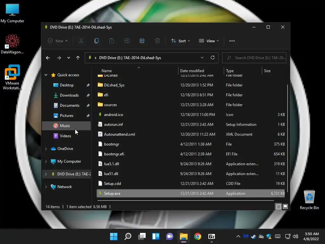The width and height of the screenshot is (325, 244).
Task: Select VMware Workstation desktop shortcut
Action: click(12, 77)
